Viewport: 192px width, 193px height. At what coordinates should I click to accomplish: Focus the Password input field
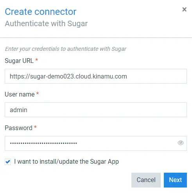pos(96,143)
